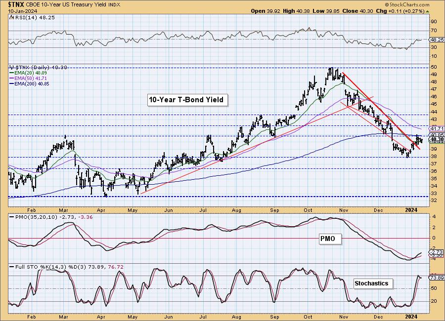The width and height of the screenshot is (445, 321).
Task: Click the boxed 'PMO' annotation label
Action: (x=330, y=239)
